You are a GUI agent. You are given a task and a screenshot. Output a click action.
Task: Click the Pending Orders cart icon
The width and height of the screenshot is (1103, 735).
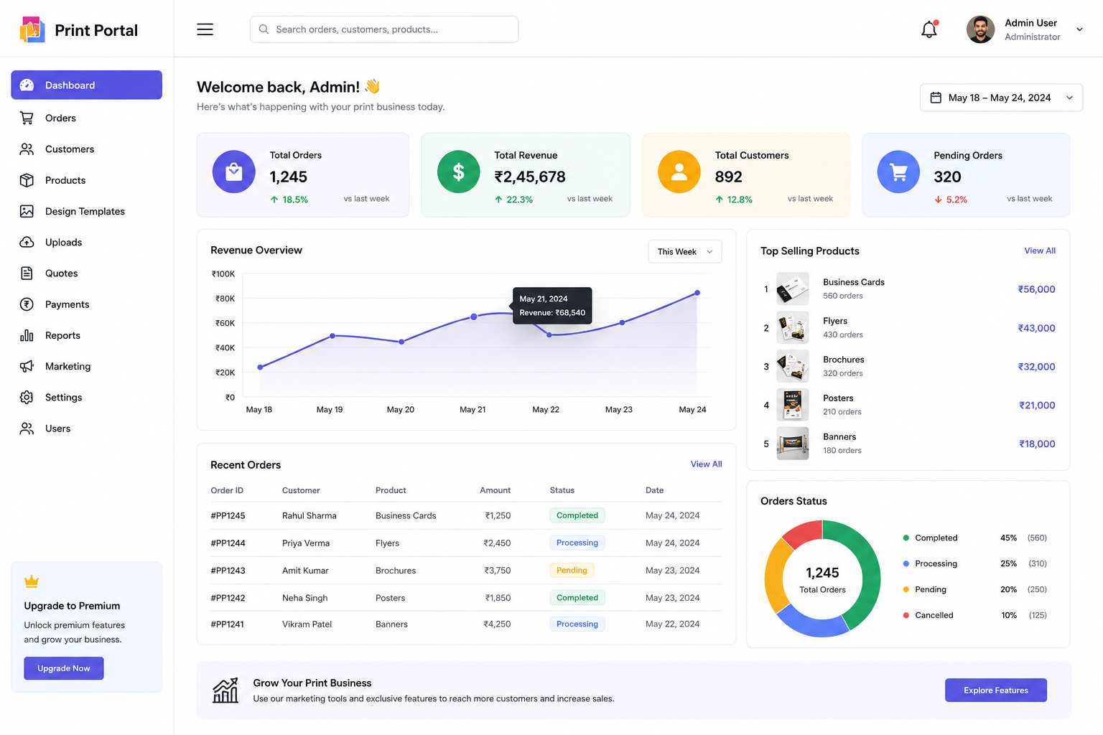(x=898, y=172)
